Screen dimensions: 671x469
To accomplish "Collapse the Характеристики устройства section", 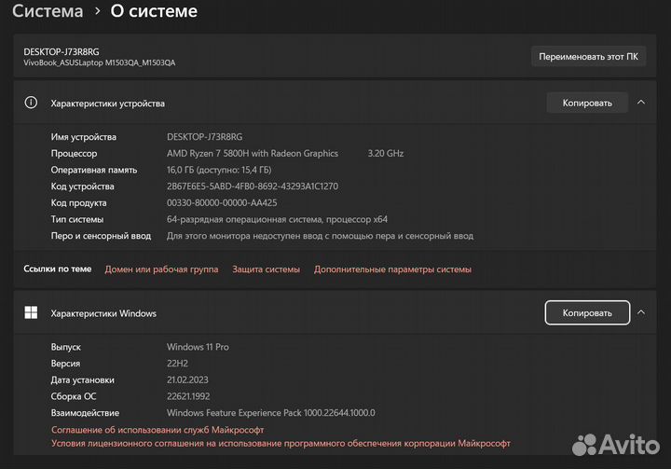I will coord(640,103).
